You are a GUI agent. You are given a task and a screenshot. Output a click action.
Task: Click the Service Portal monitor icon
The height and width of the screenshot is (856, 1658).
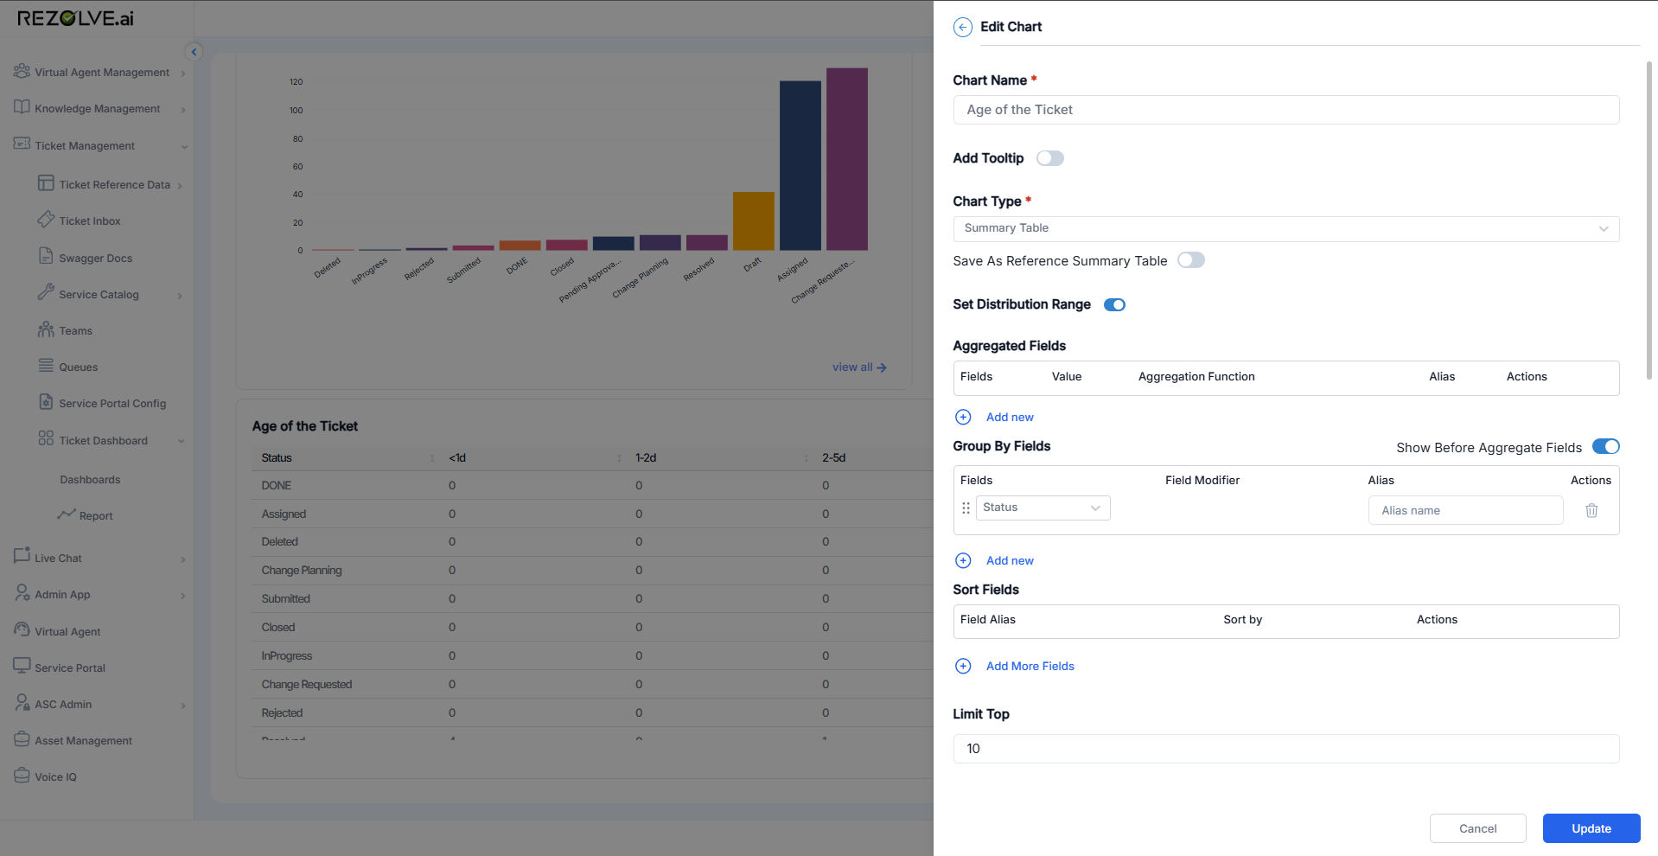point(22,666)
